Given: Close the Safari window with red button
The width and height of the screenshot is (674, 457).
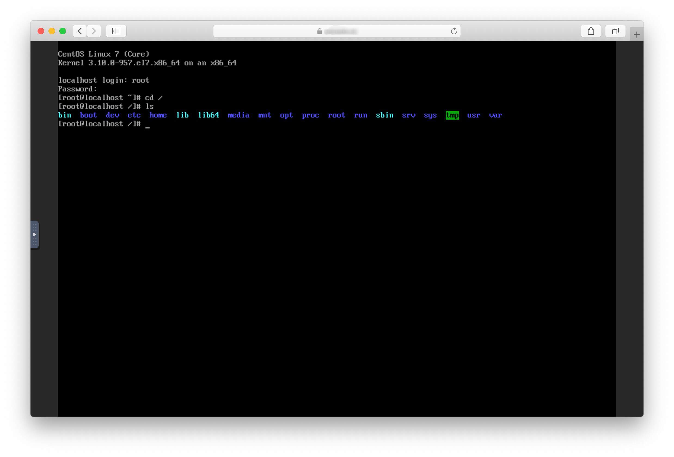Looking at the screenshot, I should [41, 31].
